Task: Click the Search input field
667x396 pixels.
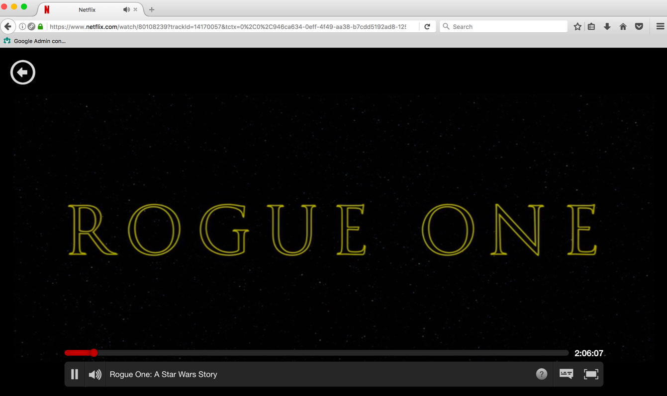Action: click(x=503, y=26)
